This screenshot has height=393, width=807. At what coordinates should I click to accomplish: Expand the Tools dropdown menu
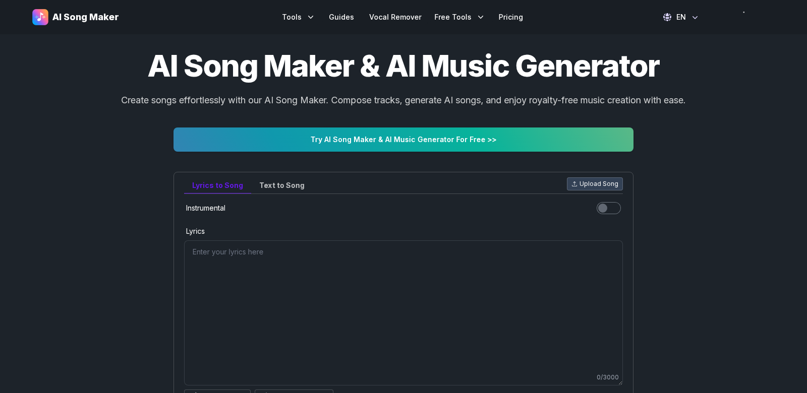coord(298,17)
